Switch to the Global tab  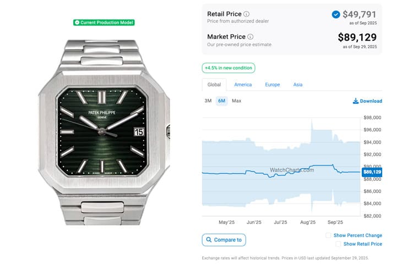coord(214,85)
